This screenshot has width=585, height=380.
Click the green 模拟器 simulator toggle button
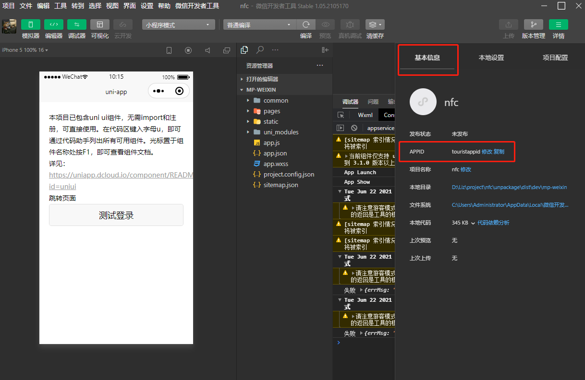click(31, 24)
